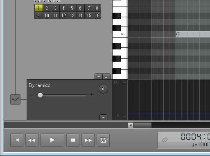Select Out Channel 10
This screenshot has width=210, height=156.
click(47, 15)
